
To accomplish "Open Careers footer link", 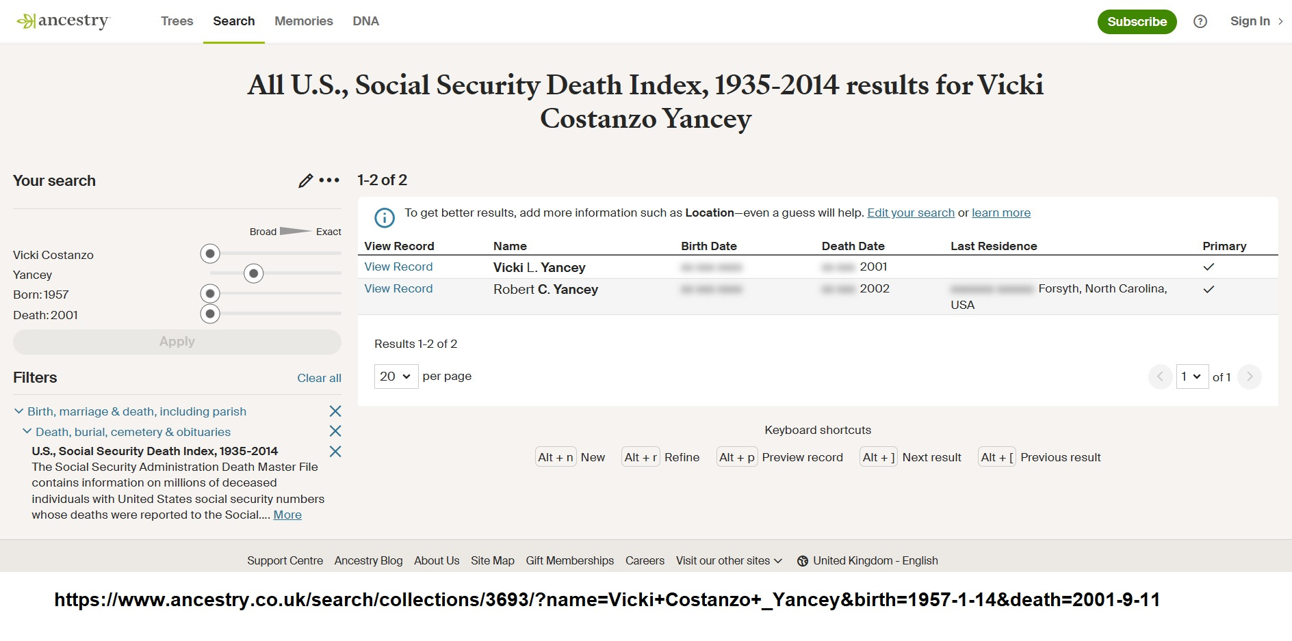I will pyautogui.click(x=645, y=560).
